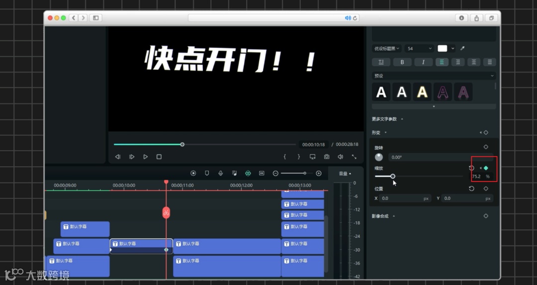Click the scale 75.2 percent field
Image resolution: width=537 pixels, height=285 pixels.
point(480,177)
